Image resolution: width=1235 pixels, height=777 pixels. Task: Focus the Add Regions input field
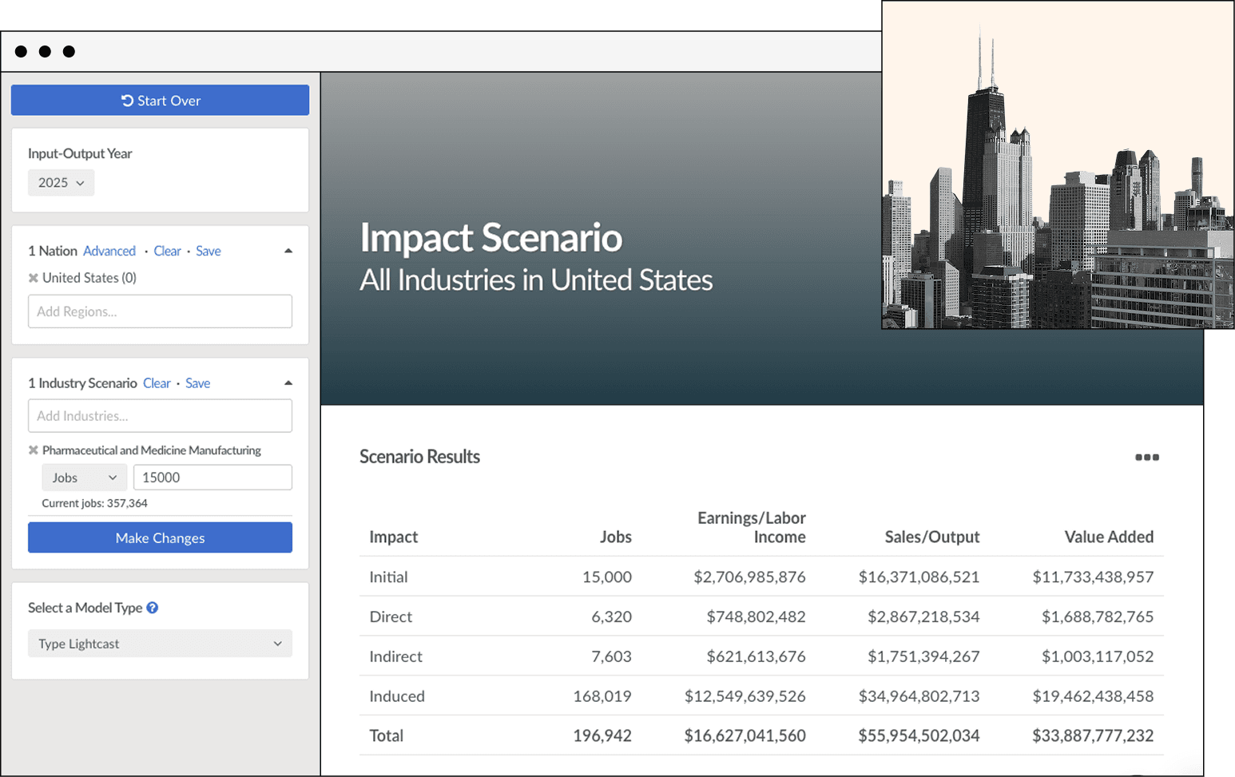[160, 311]
